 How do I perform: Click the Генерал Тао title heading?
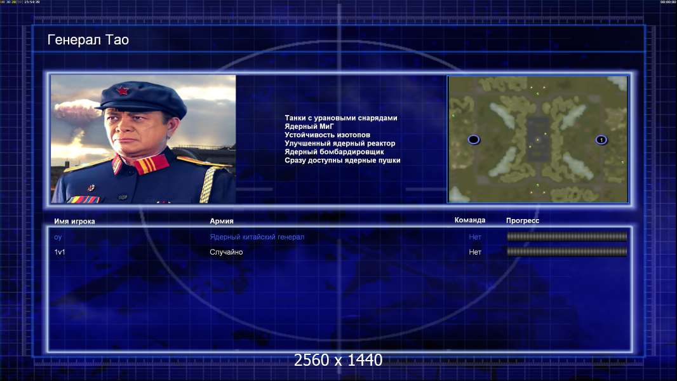pyautogui.click(x=88, y=40)
